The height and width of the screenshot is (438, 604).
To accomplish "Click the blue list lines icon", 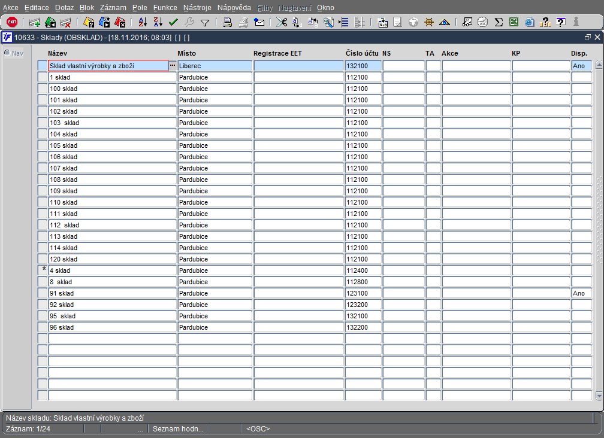I will coord(343,22).
